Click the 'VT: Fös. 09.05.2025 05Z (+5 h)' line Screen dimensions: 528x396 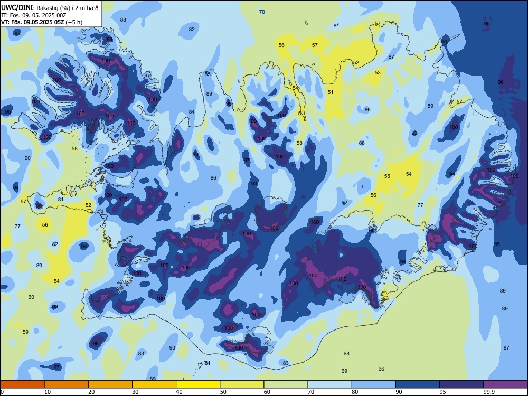(x=42, y=22)
